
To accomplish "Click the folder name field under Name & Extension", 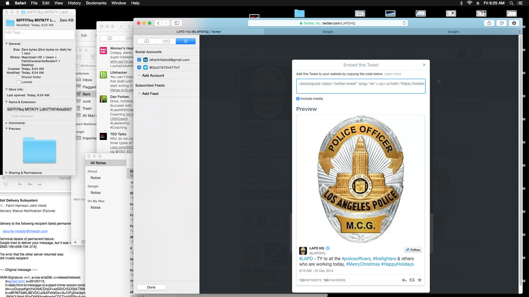I will click(x=39, y=109).
